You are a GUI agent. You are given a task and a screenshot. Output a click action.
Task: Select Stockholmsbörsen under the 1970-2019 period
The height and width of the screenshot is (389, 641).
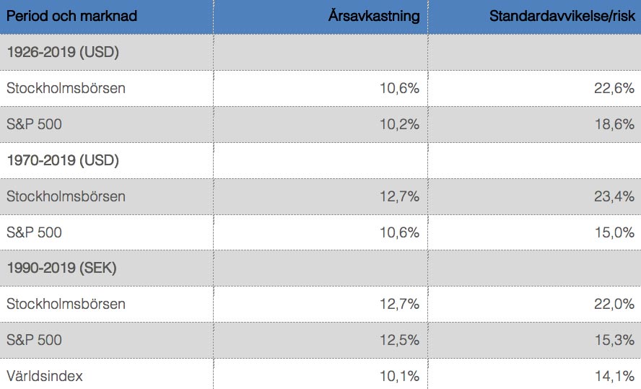[x=106, y=196]
